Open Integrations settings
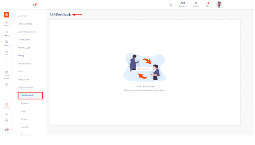Screen dimensions: 255x145 24,80
